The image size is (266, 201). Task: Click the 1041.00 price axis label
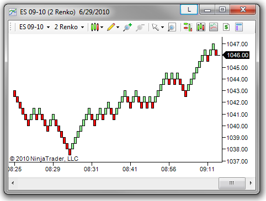(237, 115)
